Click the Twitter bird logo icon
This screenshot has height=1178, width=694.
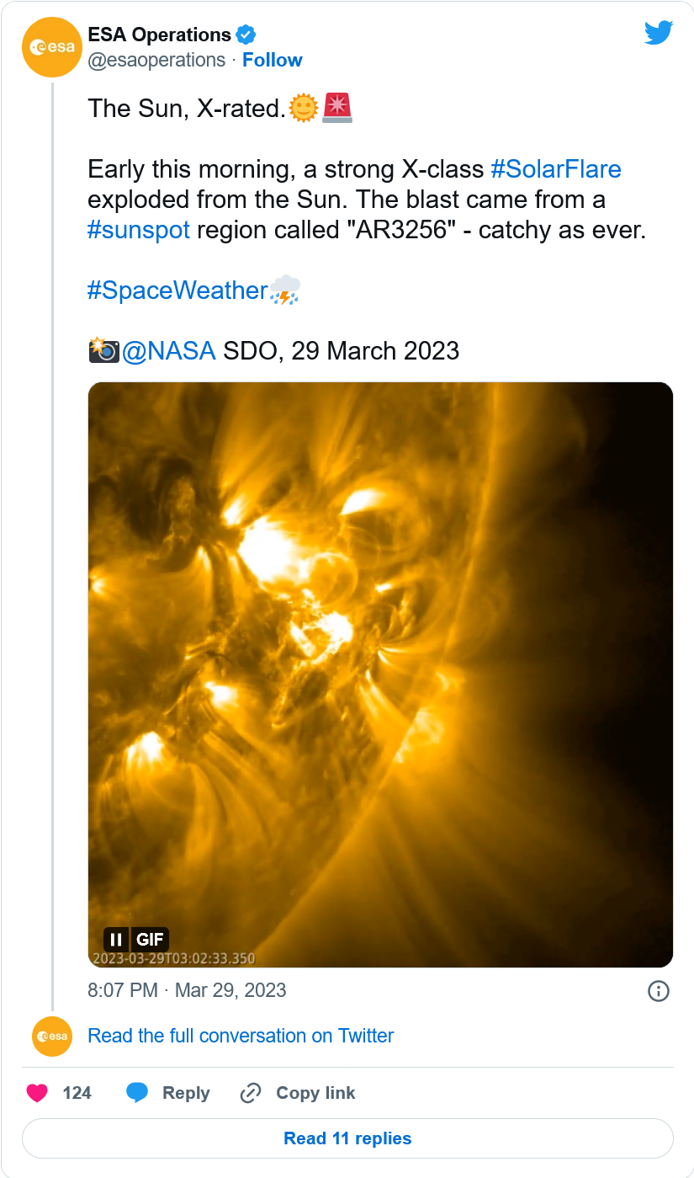point(659,34)
